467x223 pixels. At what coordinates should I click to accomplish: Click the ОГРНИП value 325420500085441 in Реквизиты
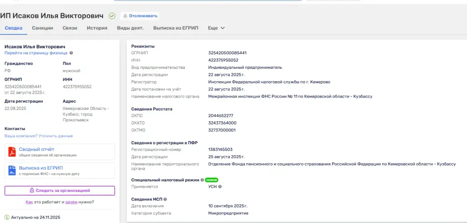click(x=227, y=53)
